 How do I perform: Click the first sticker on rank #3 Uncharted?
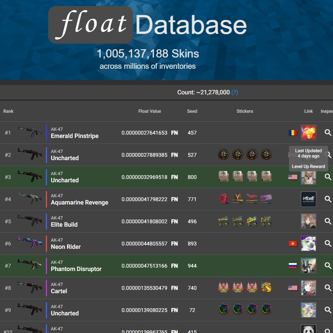[x=223, y=177]
